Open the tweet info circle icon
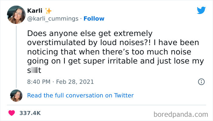This screenshot has height=121, width=213. (201, 82)
